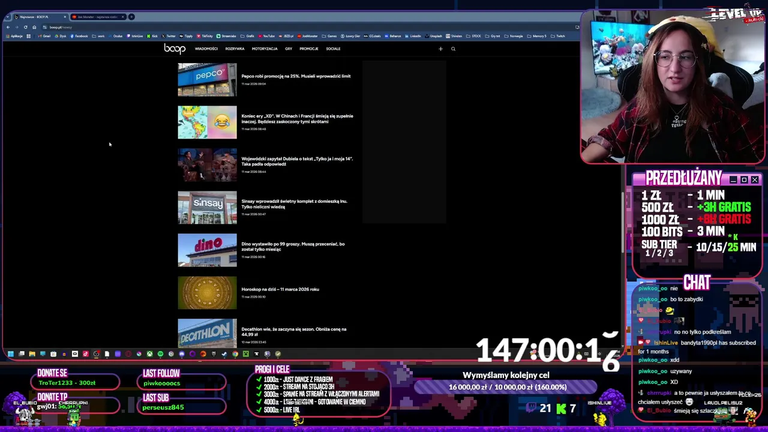Open Sinsay komplet z lnu article

point(294,204)
